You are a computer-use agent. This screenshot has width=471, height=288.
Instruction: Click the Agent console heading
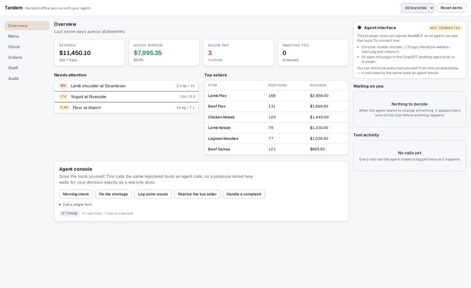[x=76, y=169]
